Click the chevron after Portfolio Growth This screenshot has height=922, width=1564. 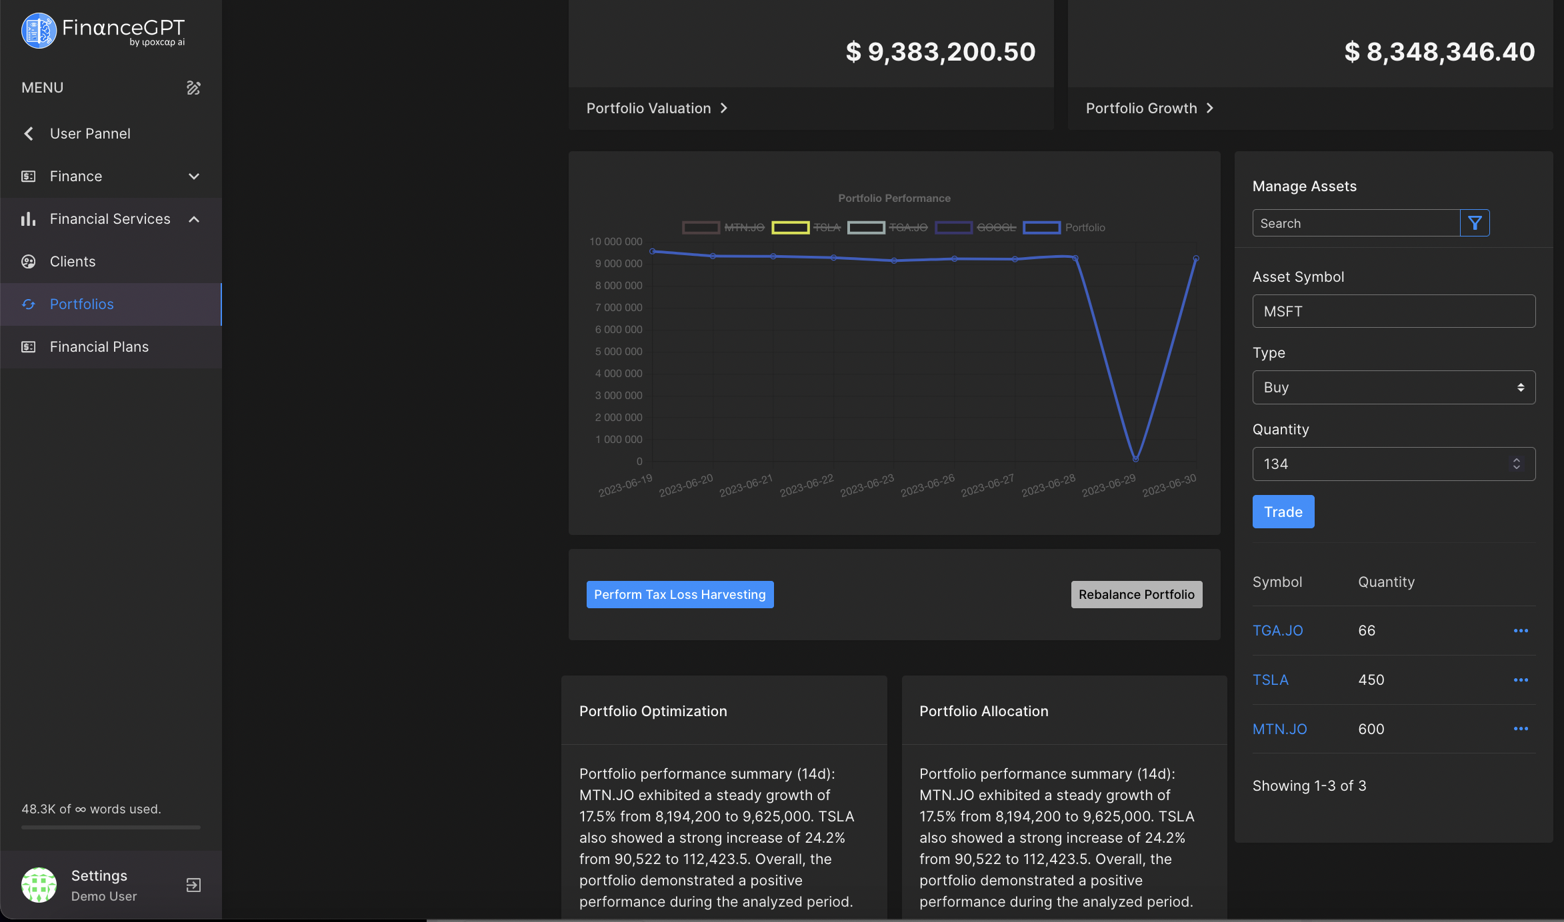click(1210, 108)
